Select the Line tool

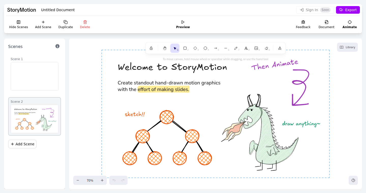[x=226, y=48]
